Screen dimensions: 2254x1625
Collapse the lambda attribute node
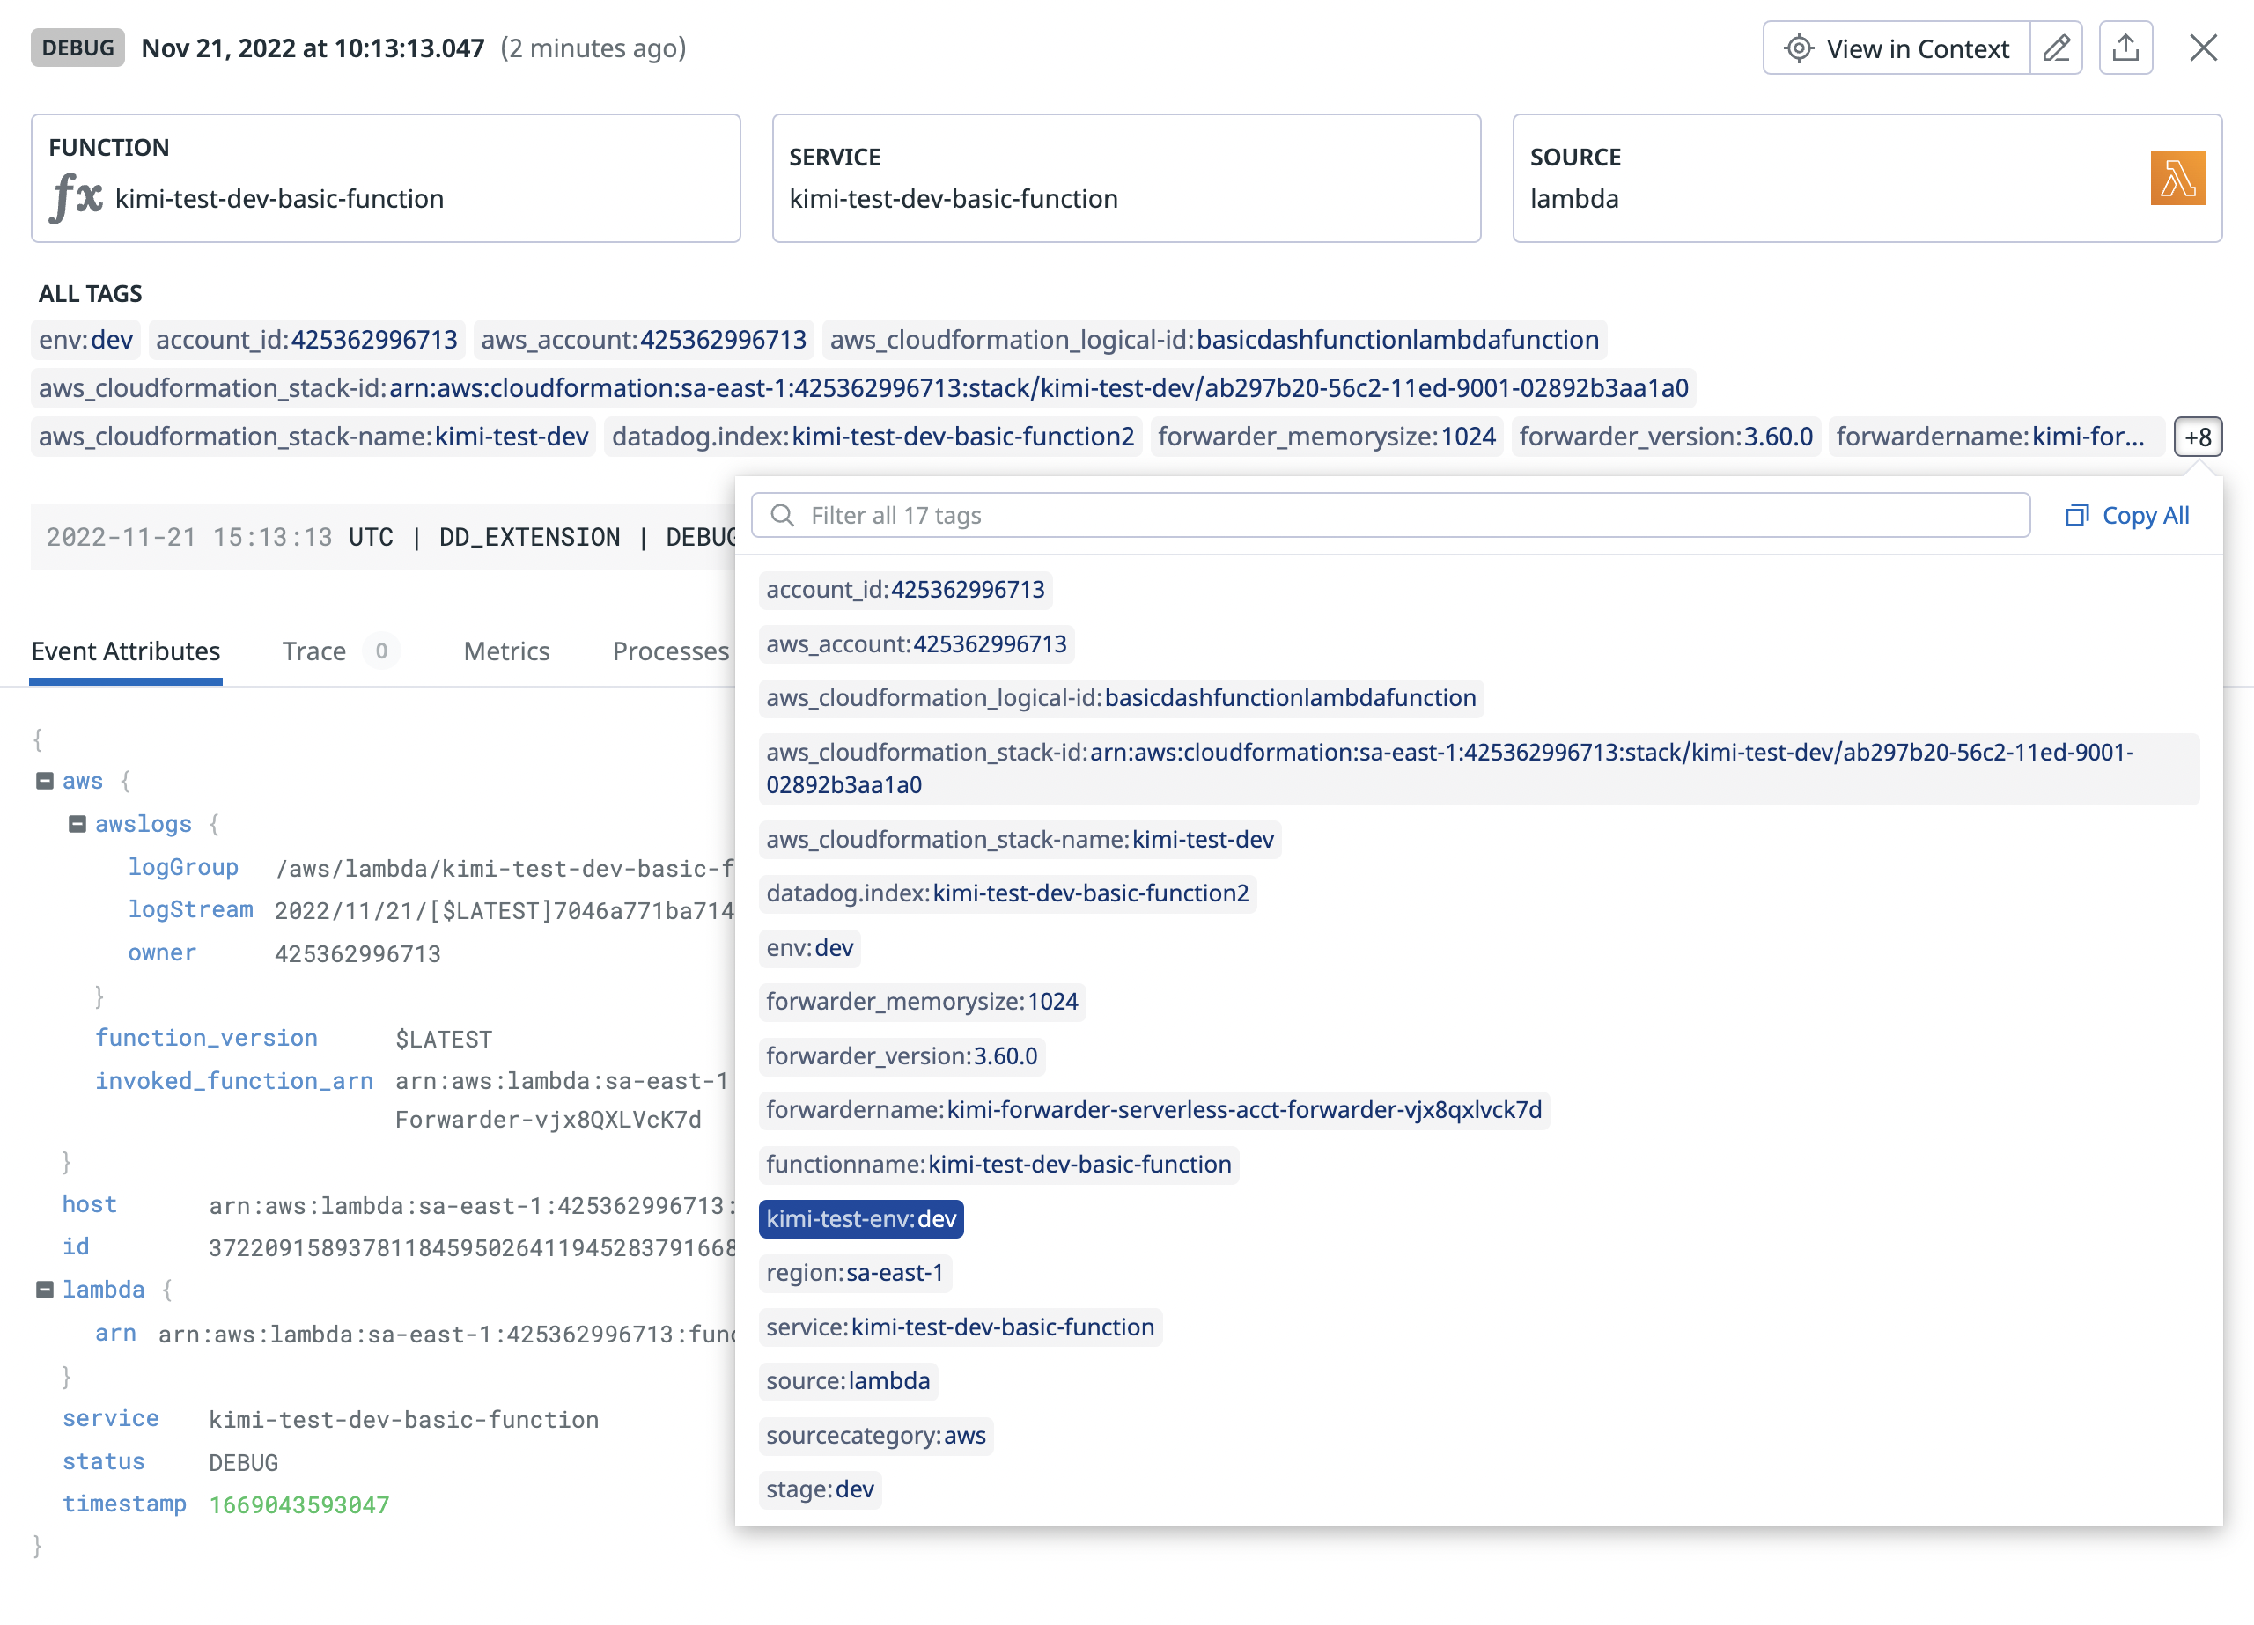tap(45, 1290)
